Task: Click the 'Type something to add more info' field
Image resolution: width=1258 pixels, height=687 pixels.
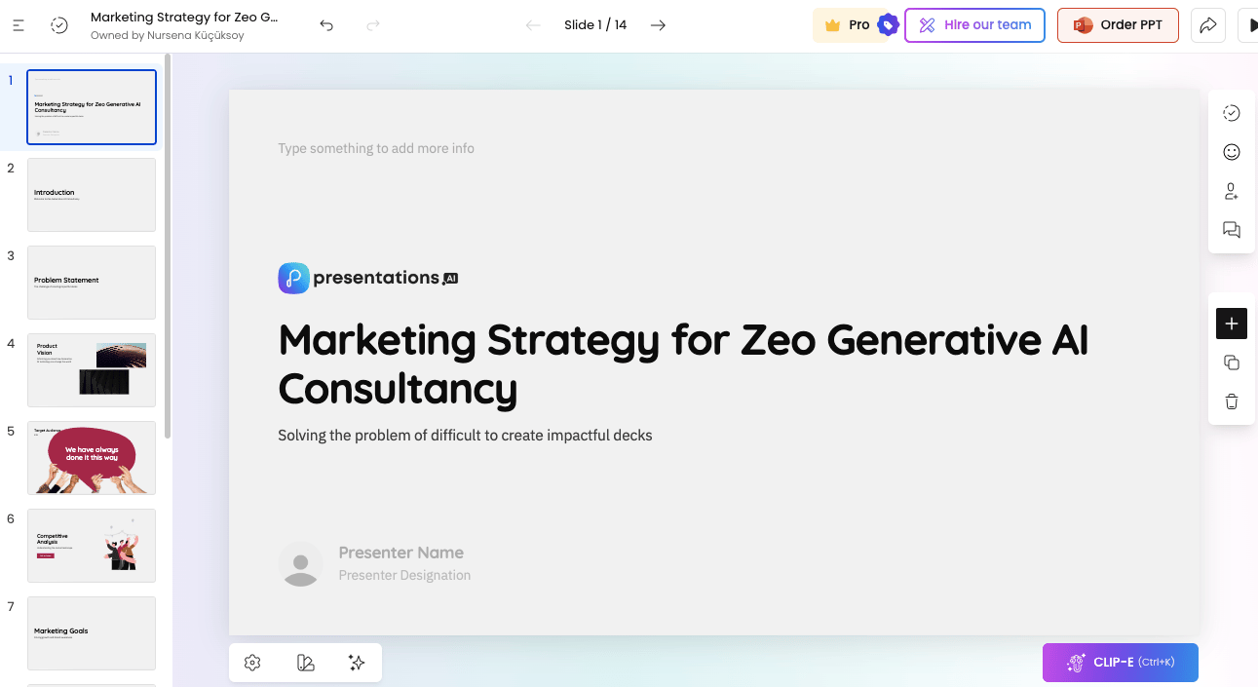Action: point(376,148)
